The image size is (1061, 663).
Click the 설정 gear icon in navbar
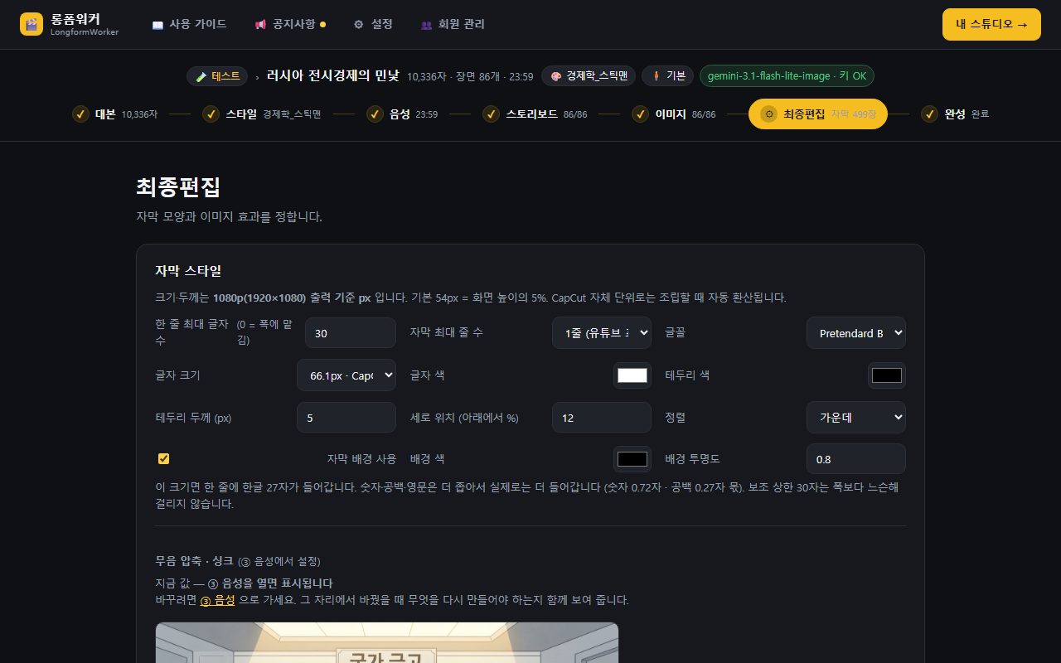[x=359, y=25]
